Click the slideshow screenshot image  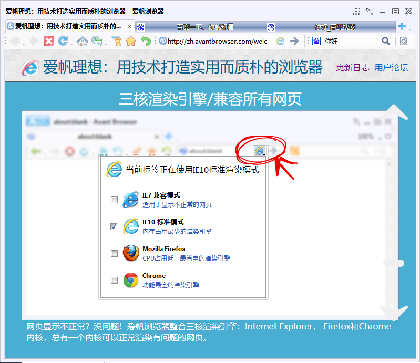click(x=210, y=215)
